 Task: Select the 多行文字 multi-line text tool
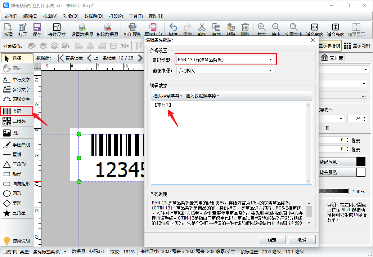click(17, 89)
